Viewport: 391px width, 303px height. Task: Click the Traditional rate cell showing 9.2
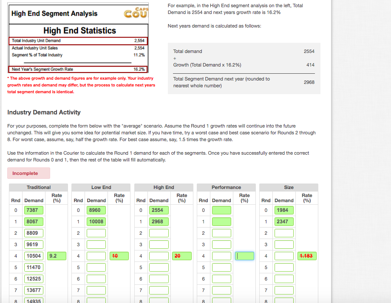[57, 256]
